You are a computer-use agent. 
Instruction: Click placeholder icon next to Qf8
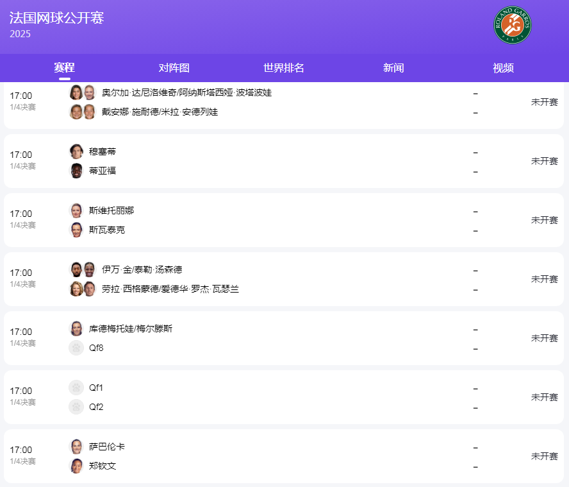pos(76,348)
